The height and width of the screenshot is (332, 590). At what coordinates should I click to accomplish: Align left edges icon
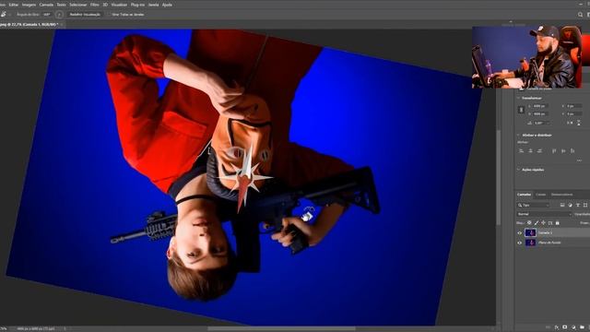tap(521, 151)
